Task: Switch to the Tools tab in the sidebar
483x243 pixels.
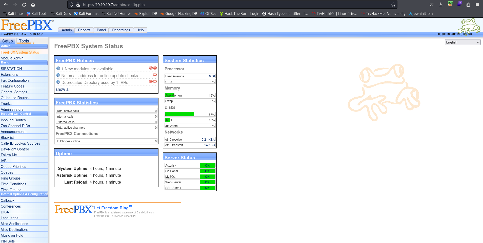Action: coord(24,41)
